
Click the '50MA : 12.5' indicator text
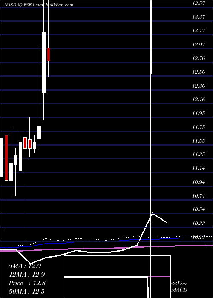pyautogui.click(x=27, y=291)
